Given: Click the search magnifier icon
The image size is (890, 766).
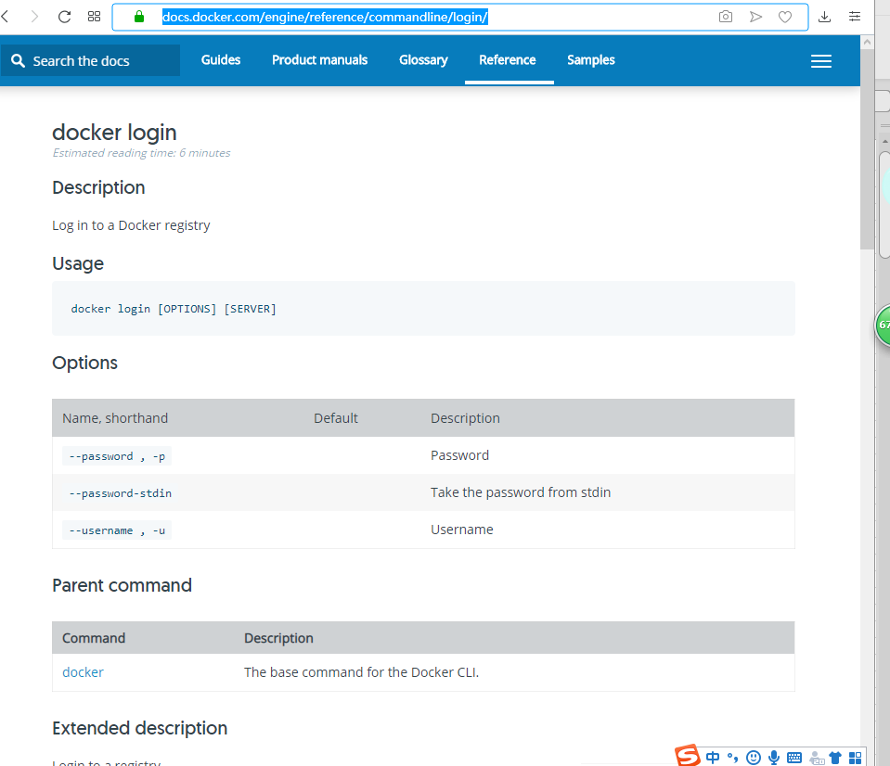Looking at the screenshot, I should tap(18, 60).
